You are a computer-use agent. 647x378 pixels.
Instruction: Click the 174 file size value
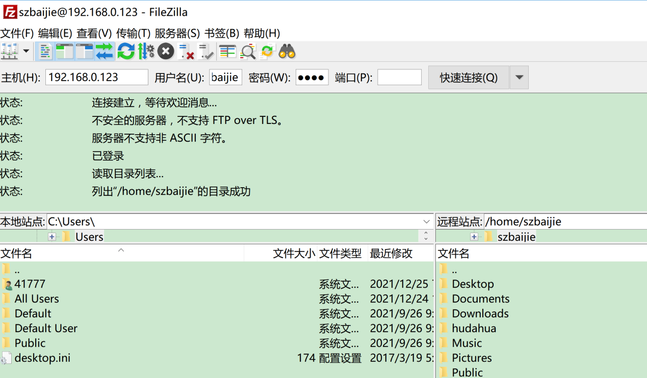click(306, 358)
